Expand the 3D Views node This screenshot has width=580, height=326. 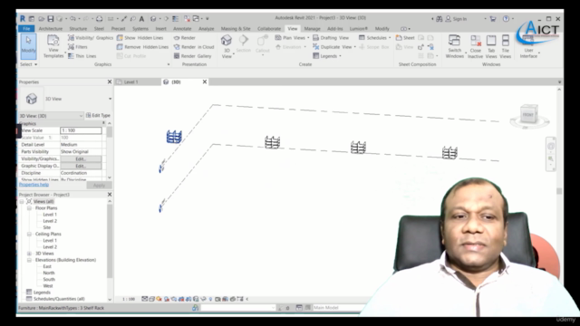tap(29, 254)
